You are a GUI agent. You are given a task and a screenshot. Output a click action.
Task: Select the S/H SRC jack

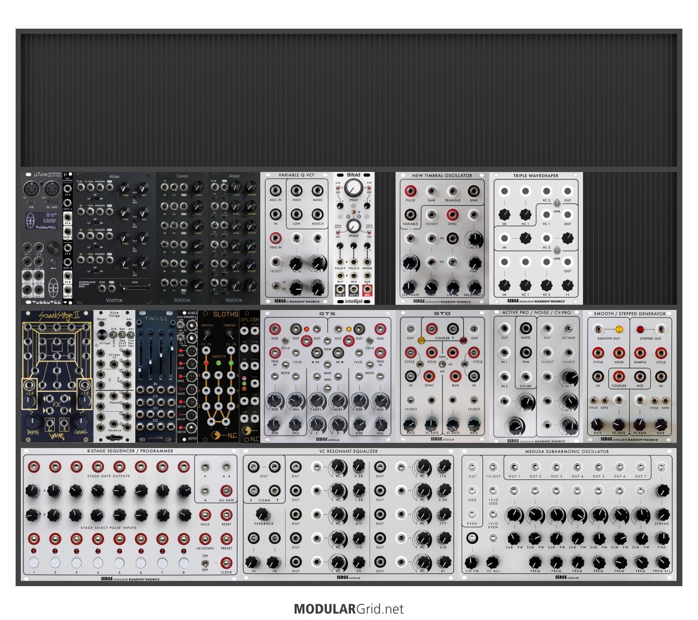[526, 376]
